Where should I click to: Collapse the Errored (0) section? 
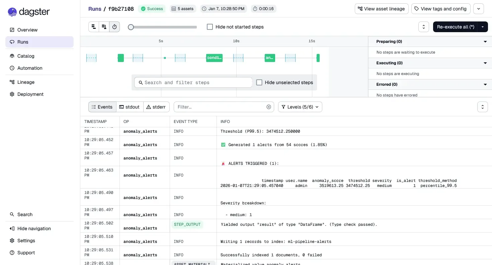point(485,84)
